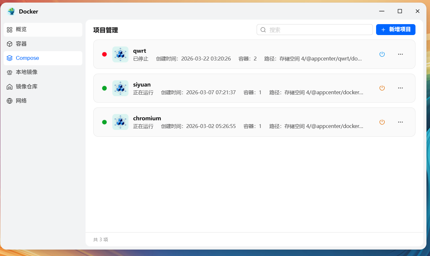Open 本地镜像 local images
430x256 pixels.
pyautogui.click(x=43, y=72)
